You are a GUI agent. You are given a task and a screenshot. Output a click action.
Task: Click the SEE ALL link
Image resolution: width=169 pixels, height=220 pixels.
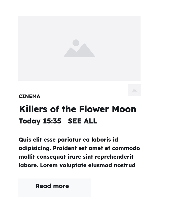click(82, 121)
